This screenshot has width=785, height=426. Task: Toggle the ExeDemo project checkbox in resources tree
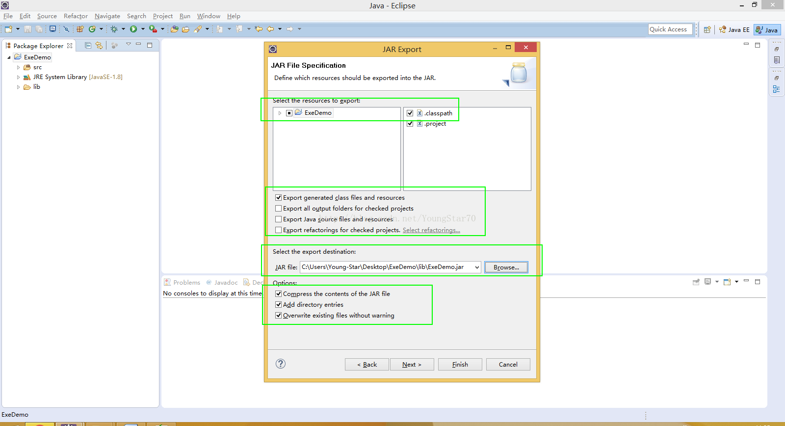[289, 113]
